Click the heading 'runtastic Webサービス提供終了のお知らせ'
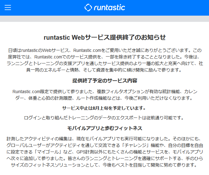Viewport: 209px width, 175px height. tap(104, 37)
